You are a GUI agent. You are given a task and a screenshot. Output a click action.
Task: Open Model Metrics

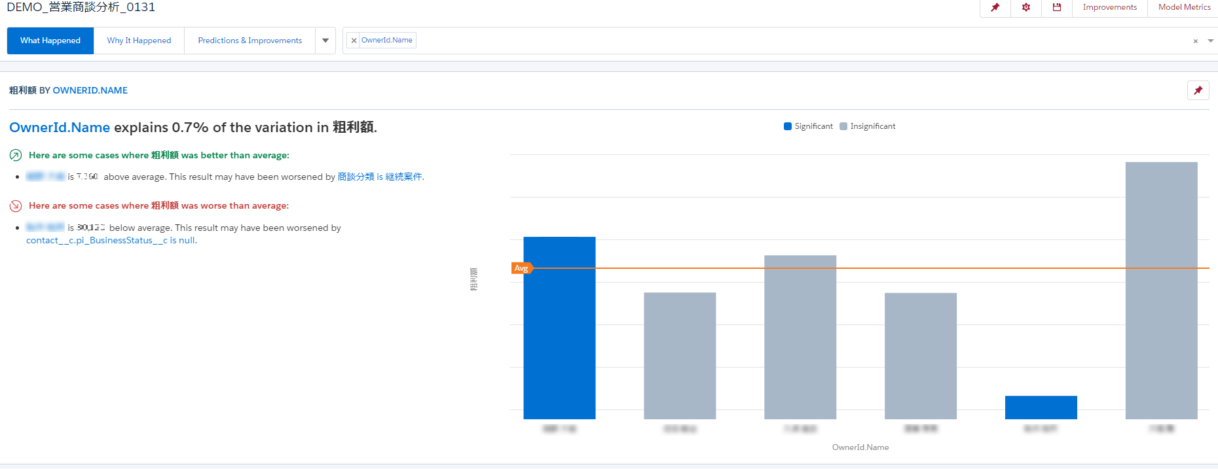pyautogui.click(x=1184, y=7)
